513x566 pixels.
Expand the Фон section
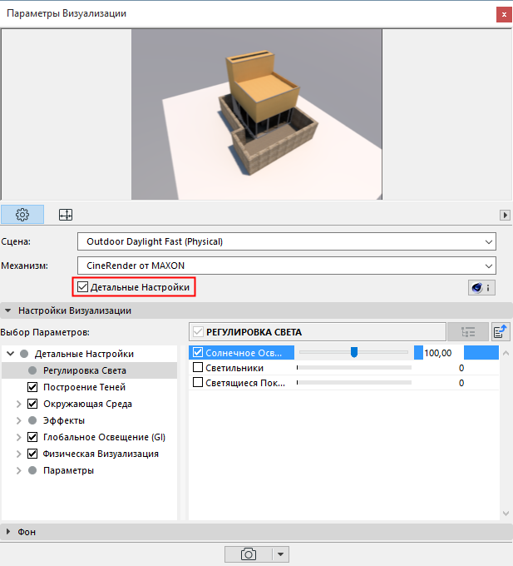click(x=8, y=532)
